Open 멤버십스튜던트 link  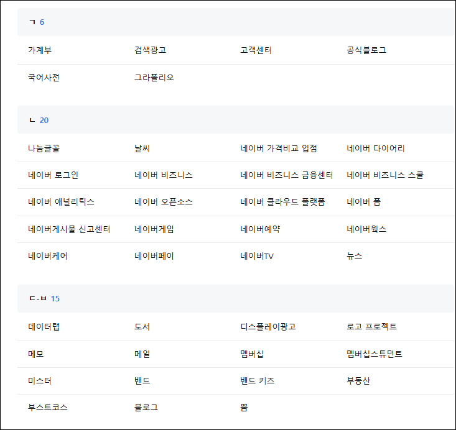[375, 354]
